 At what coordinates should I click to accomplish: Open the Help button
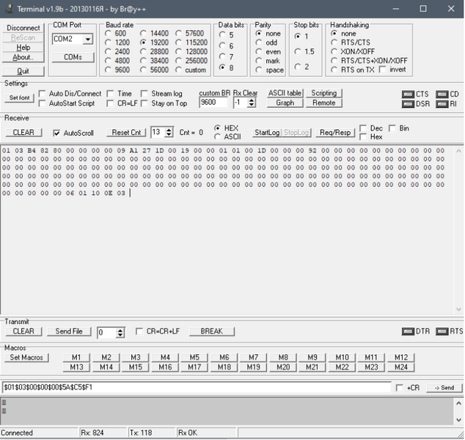click(23, 48)
